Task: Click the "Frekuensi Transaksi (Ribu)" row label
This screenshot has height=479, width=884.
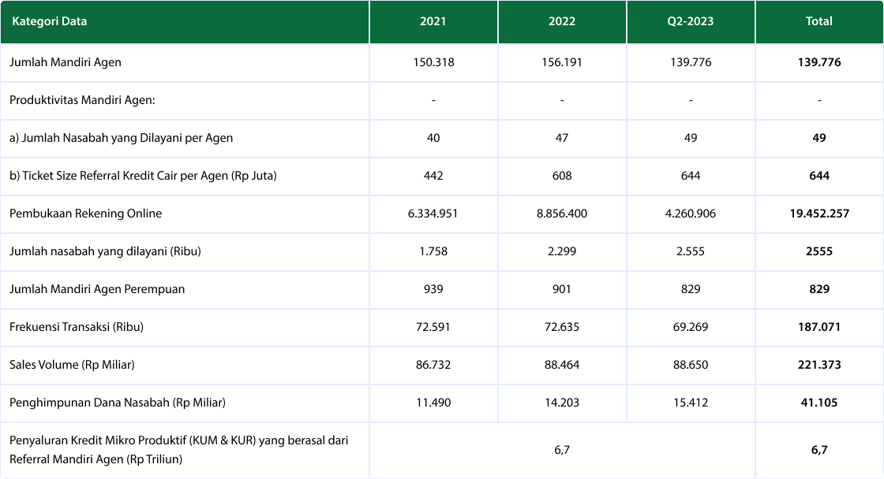Action: [x=77, y=327]
